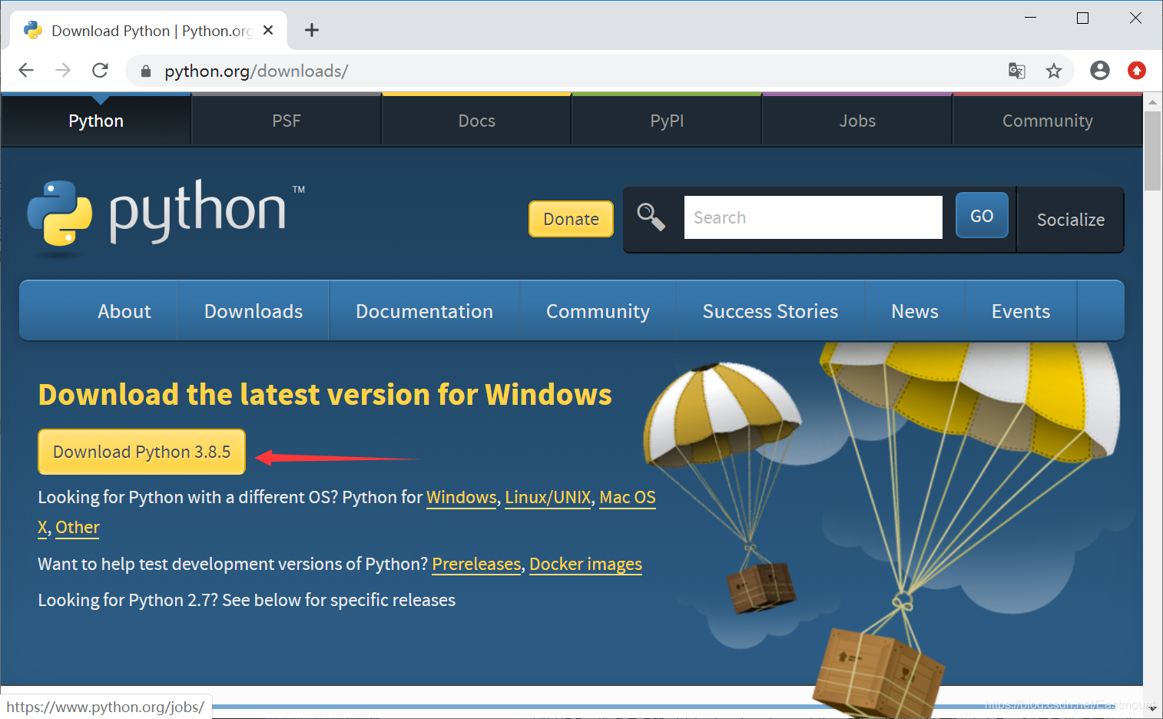Click the red update arrow icon

click(x=1137, y=71)
